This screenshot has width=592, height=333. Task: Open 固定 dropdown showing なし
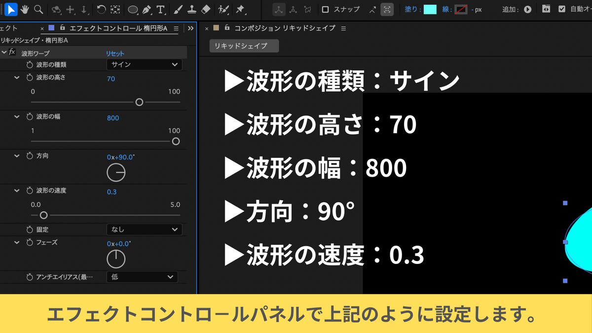pos(144,229)
